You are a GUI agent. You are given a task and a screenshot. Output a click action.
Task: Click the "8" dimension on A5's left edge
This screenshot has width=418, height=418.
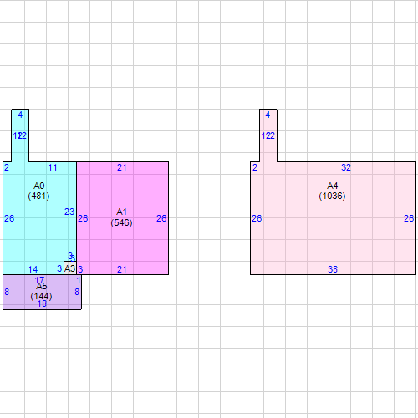pyautogui.click(x=7, y=292)
